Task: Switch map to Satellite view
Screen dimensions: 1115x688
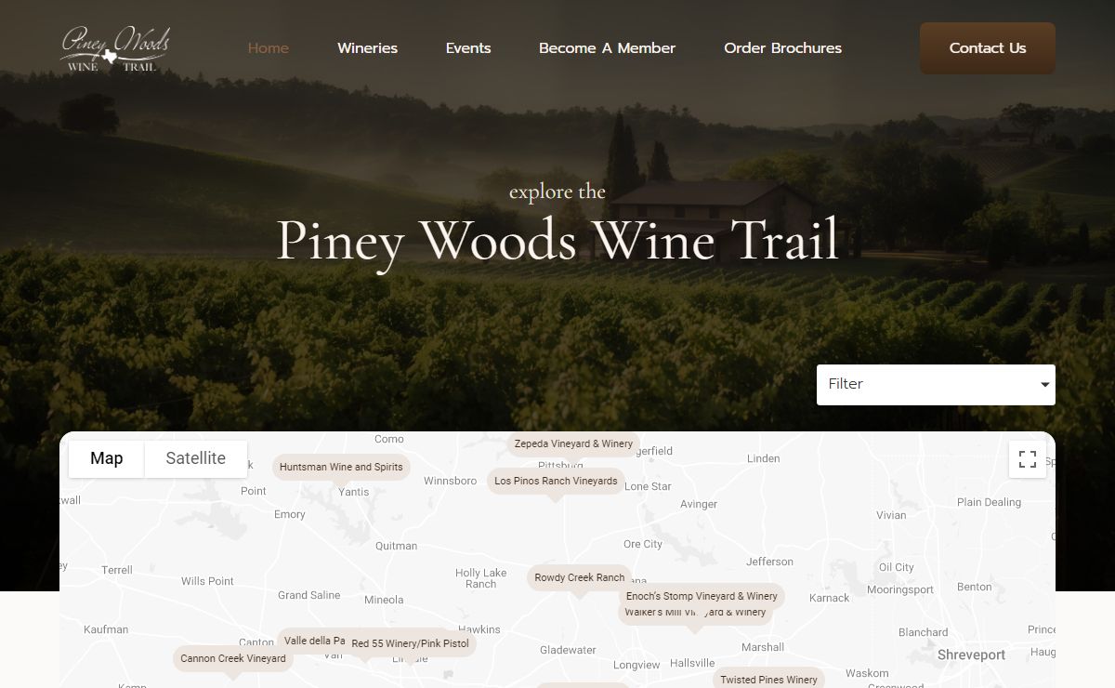Action: [x=196, y=458]
